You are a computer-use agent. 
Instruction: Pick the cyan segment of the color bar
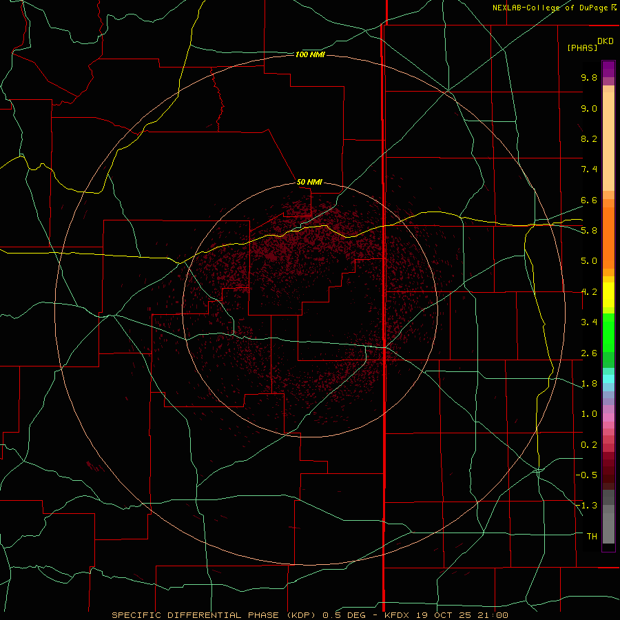coord(608,379)
